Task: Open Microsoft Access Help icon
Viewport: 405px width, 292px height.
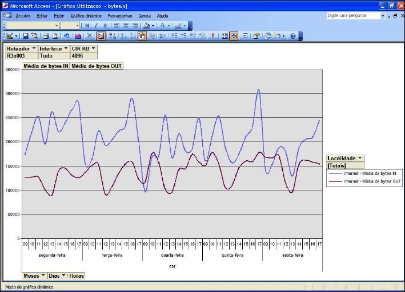Action: click(293, 36)
